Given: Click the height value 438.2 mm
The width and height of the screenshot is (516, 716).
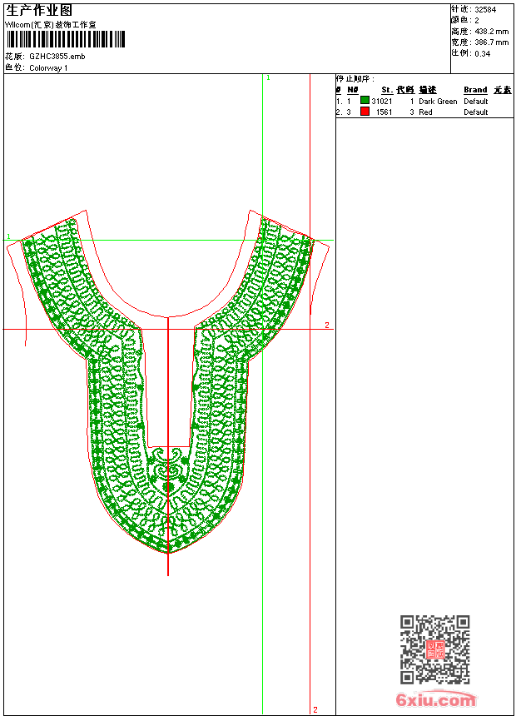Looking at the screenshot, I should click(491, 31).
